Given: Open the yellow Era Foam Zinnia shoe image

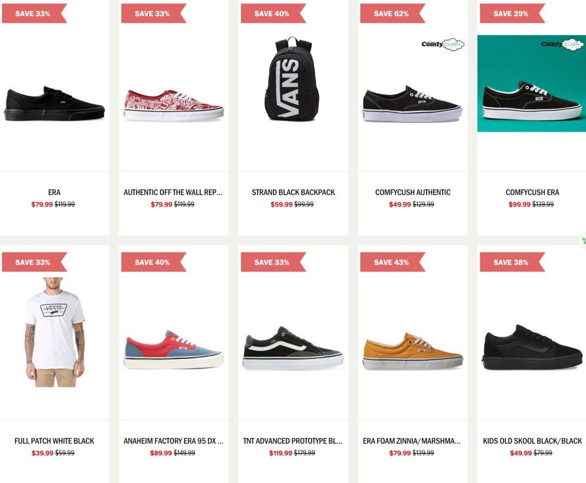Looking at the screenshot, I should 412,351.
